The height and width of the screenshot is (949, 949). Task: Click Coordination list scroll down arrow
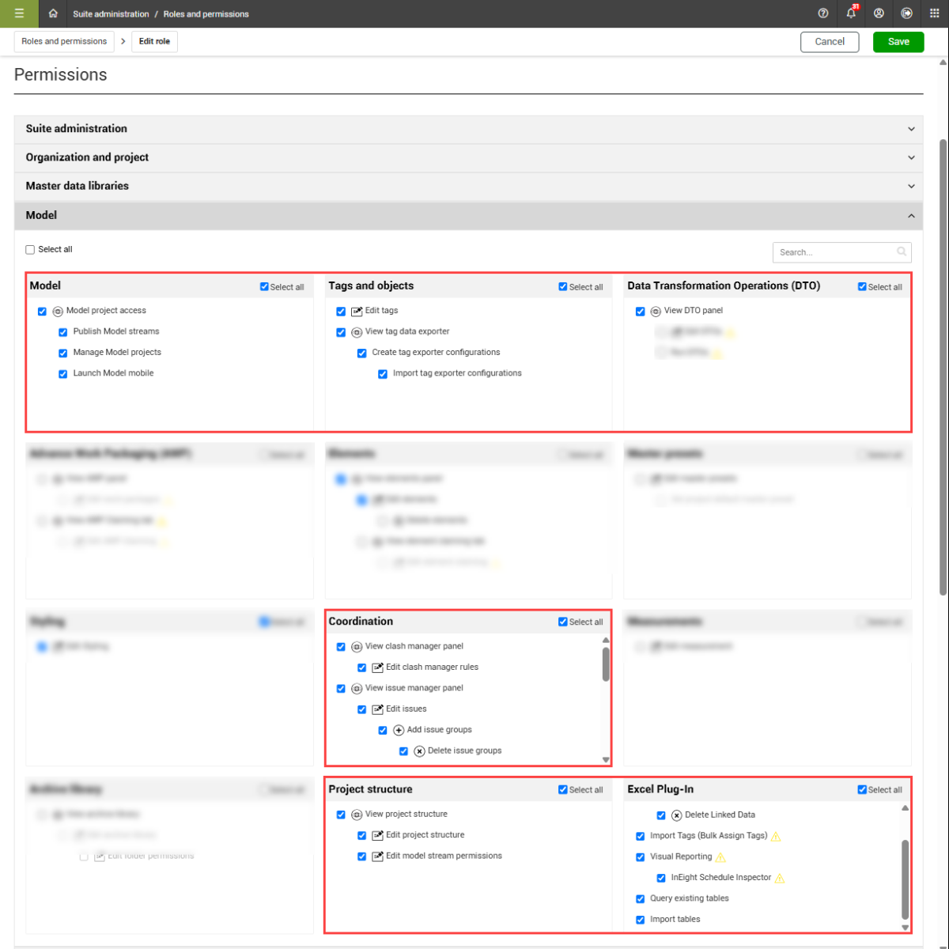[606, 760]
